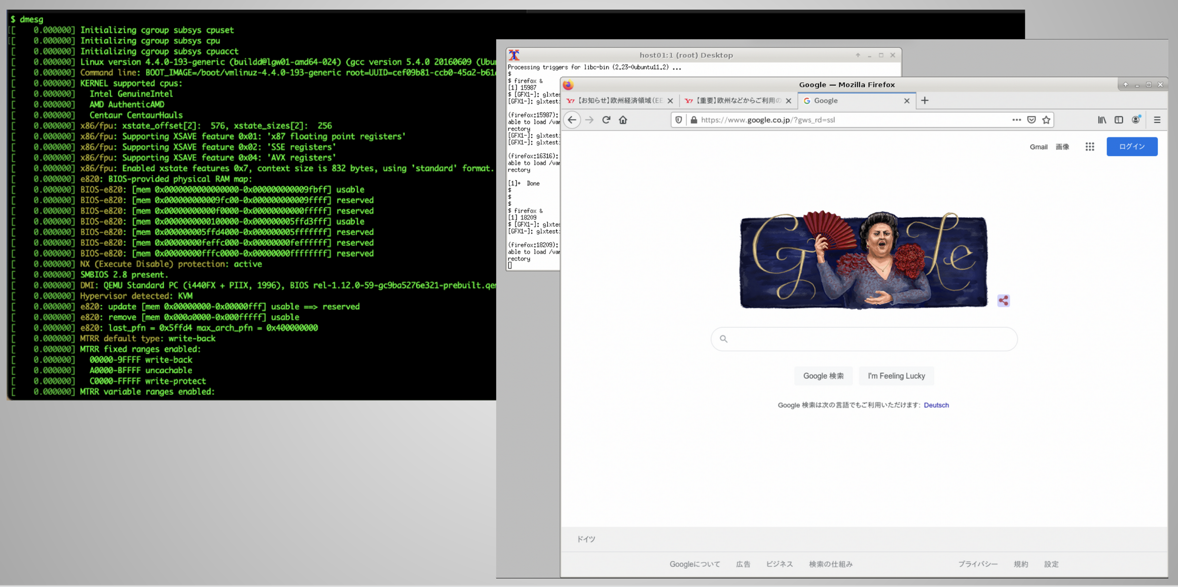Open a new tab with plus button
This screenshot has width=1178, height=587.
click(925, 101)
